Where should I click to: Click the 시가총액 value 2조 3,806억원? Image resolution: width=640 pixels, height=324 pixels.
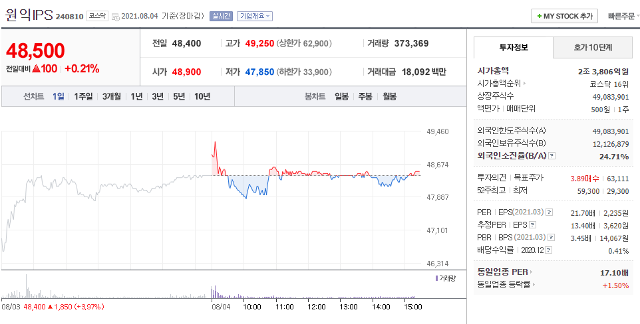603,71
